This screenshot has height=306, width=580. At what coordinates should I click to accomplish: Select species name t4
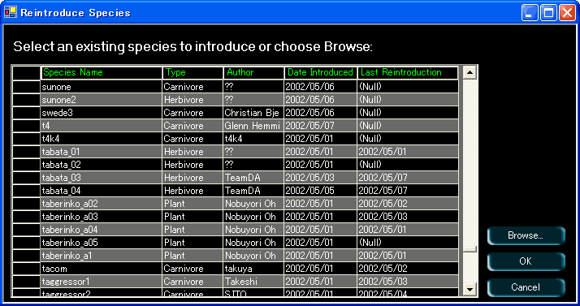point(102,126)
